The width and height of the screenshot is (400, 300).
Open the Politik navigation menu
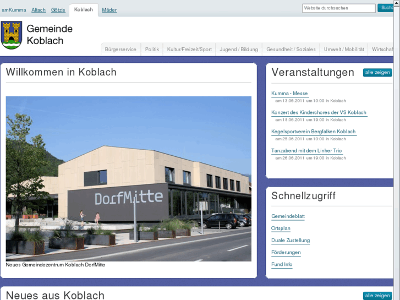click(152, 50)
